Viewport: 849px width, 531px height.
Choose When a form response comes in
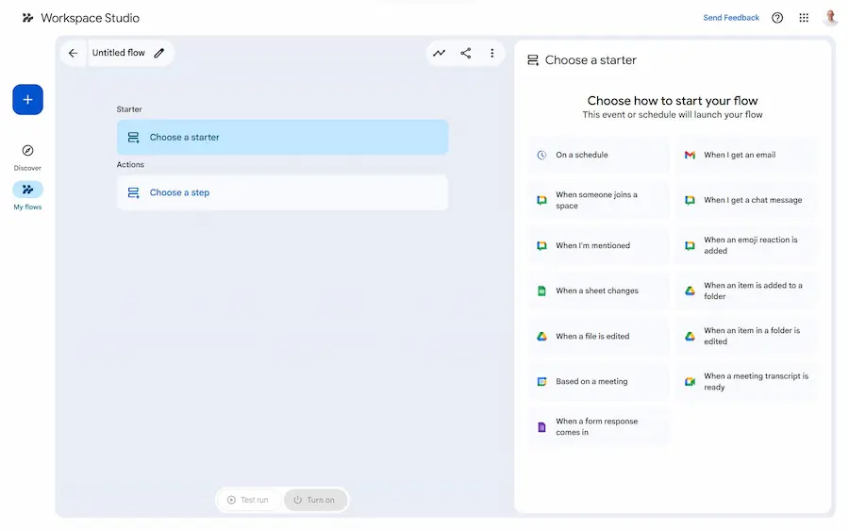point(599,427)
